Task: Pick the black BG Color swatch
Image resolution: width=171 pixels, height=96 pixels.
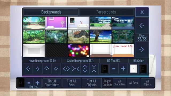Action: click(143, 69)
